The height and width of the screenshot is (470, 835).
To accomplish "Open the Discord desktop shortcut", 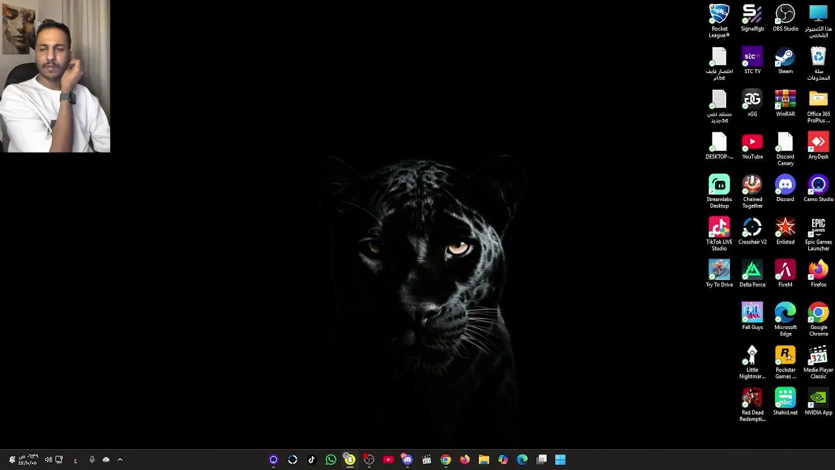I will coord(785,189).
